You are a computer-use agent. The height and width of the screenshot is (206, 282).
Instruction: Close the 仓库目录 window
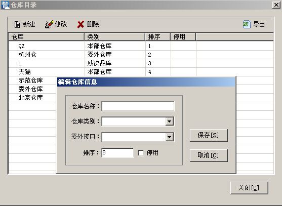tap(276, 5)
